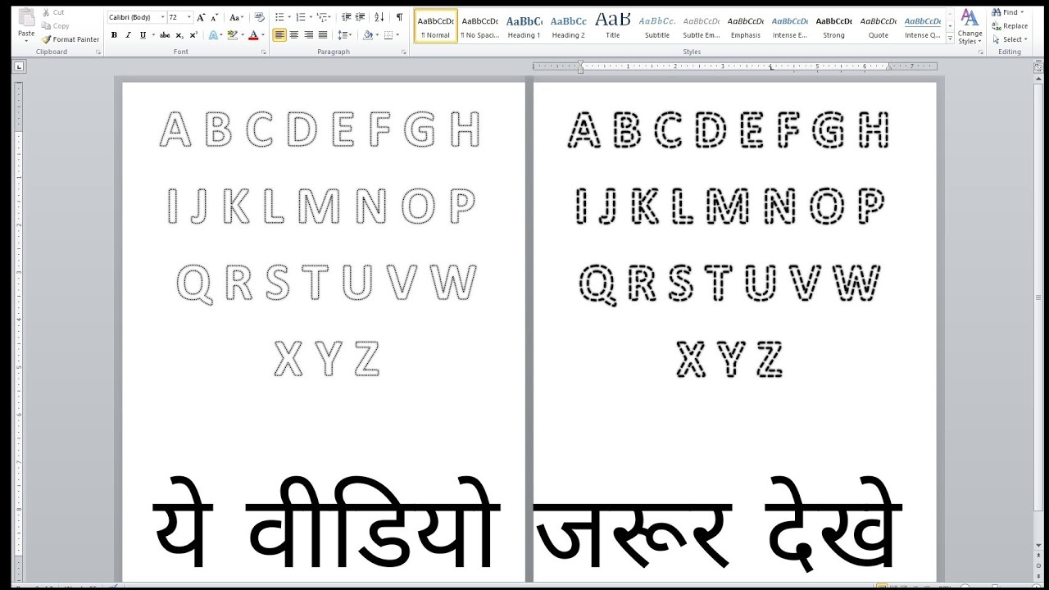The height and width of the screenshot is (590, 1049).
Task: Apply the Strong style
Action: pos(833,26)
